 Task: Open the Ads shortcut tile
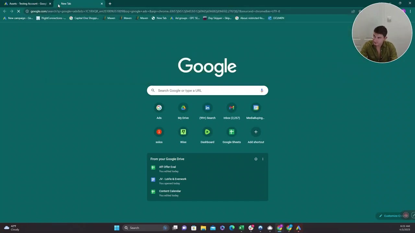point(159,111)
